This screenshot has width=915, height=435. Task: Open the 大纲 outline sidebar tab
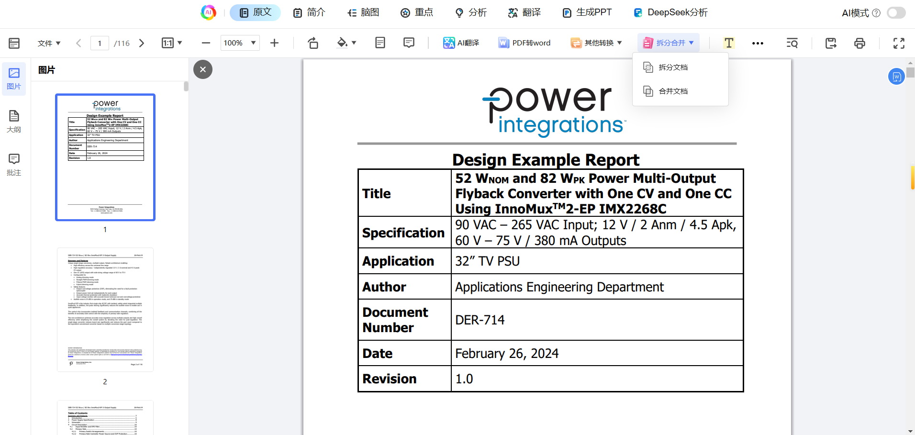click(x=14, y=122)
